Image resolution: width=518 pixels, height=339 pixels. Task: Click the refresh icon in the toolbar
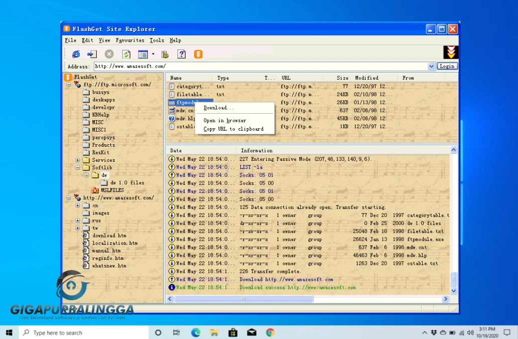pyautogui.click(x=126, y=54)
